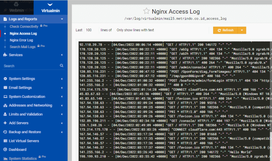Expand the Services menu arrow

coord(62,55)
